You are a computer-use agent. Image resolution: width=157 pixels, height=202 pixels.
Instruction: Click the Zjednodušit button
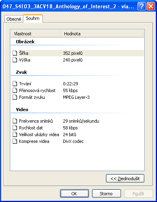(x=125, y=179)
